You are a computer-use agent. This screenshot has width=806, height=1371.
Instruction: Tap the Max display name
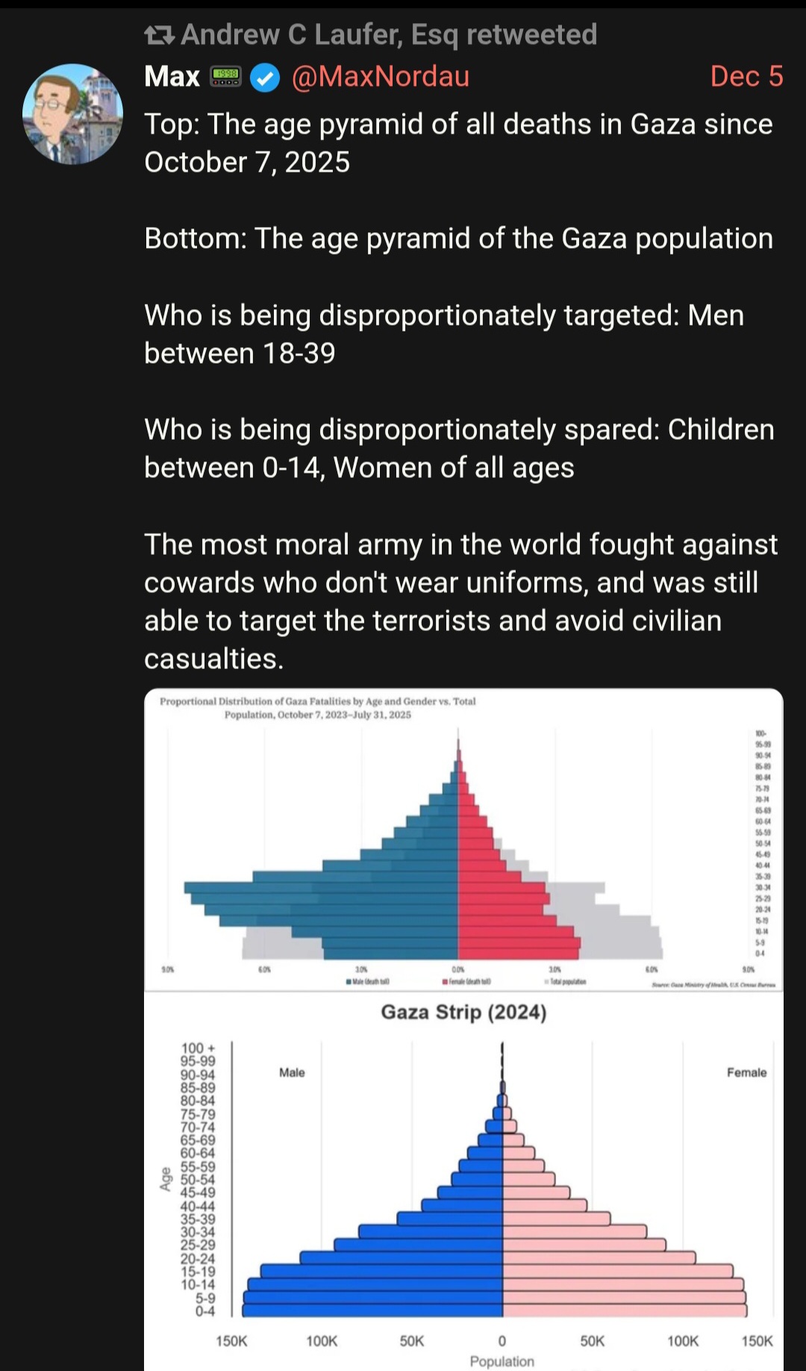(172, 76)
